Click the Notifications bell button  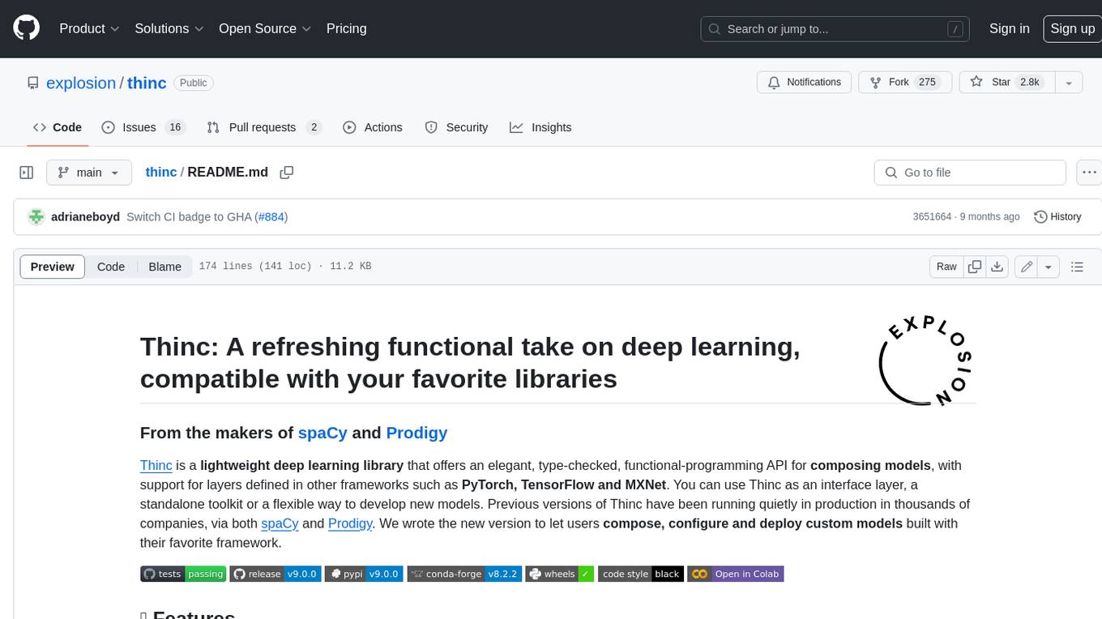804,83
